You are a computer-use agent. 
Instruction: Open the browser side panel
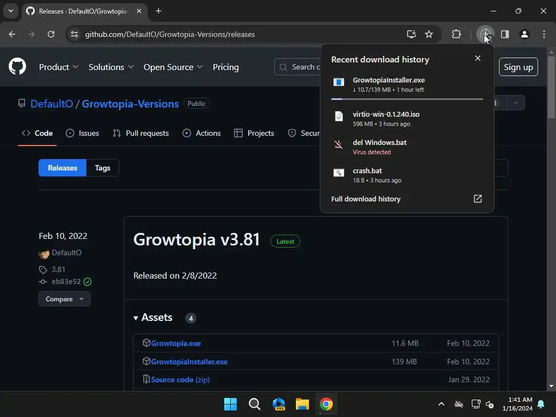coord(505,34)
